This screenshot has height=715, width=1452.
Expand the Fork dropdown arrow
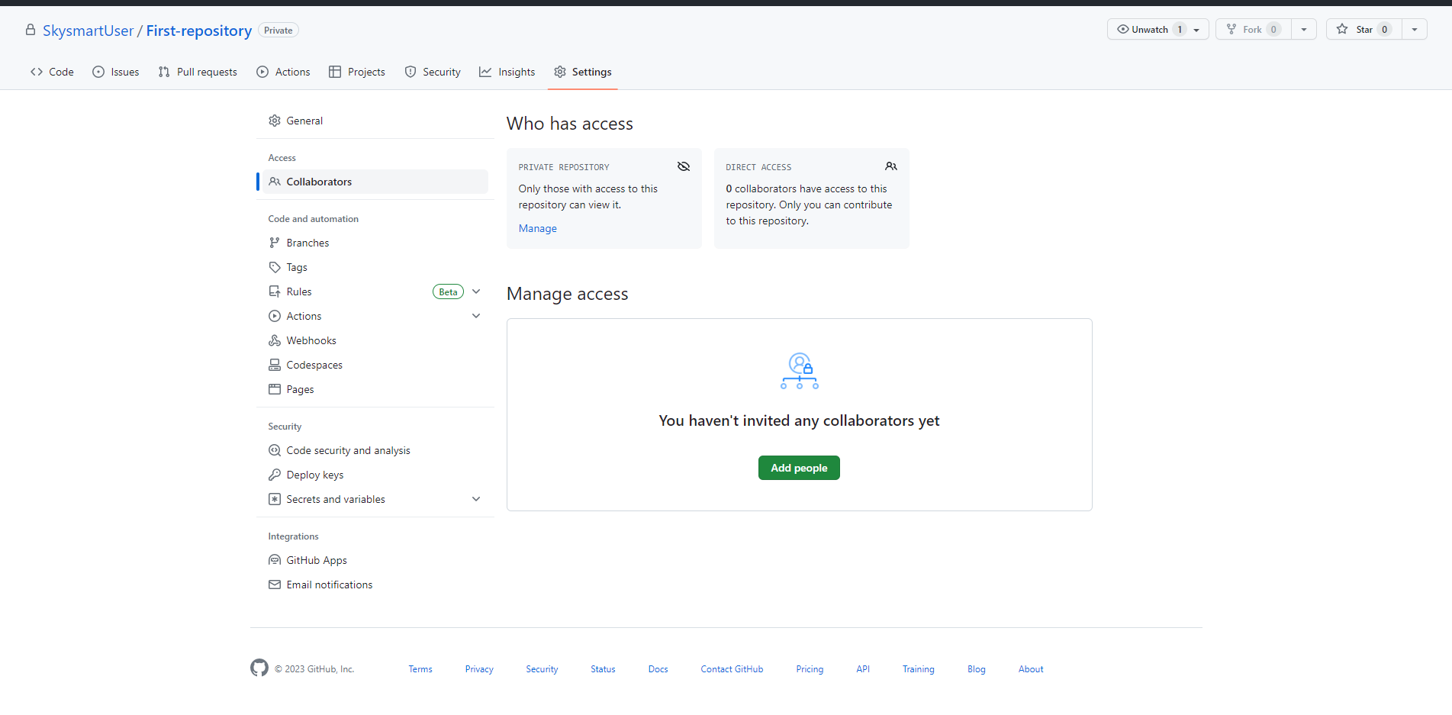click(1304, 30)
